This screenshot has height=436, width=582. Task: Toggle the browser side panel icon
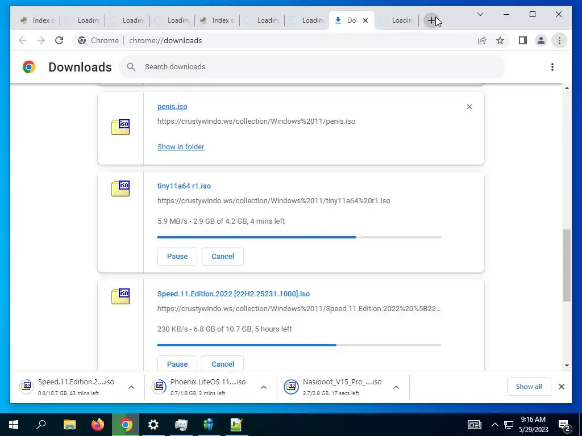[x=523, y=40]
